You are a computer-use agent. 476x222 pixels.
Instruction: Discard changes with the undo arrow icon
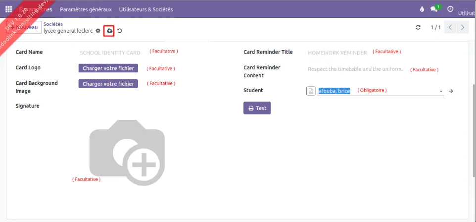[x=120, y=31]
